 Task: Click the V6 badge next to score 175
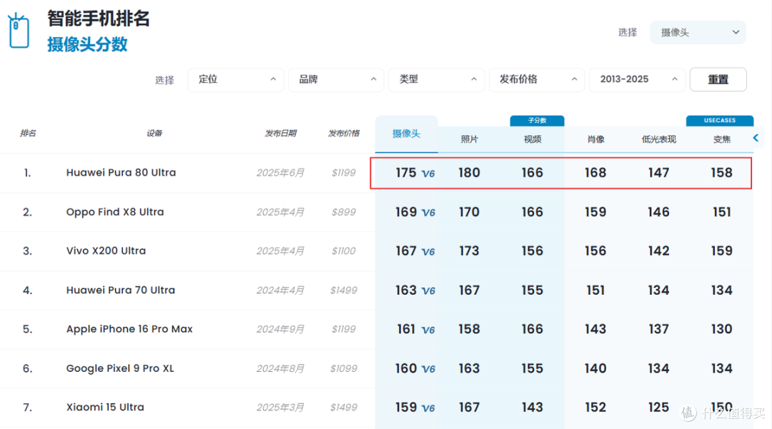tap(428, 173)
